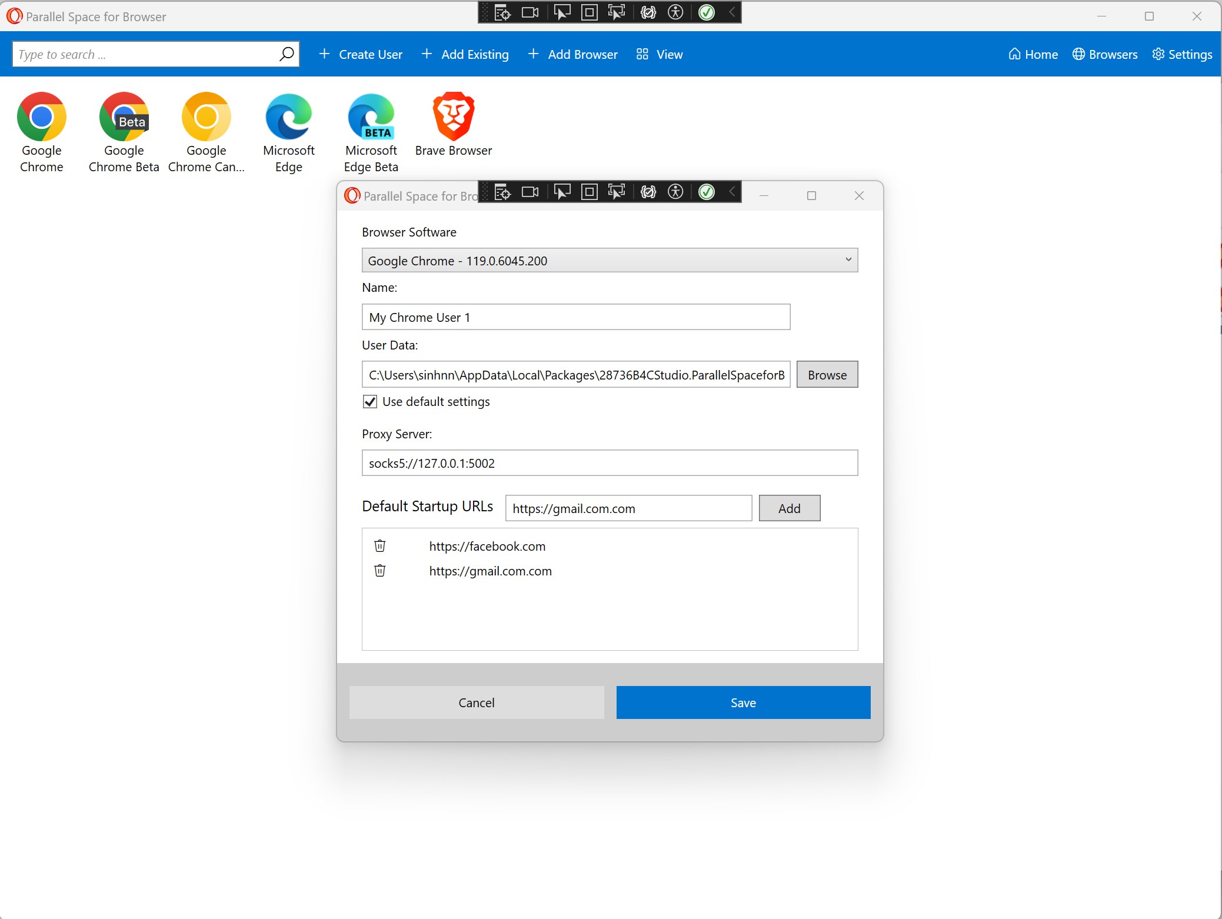Viewport: 1222px width, 919px height.
Task: Focus the Proxy Server input field
Action: click(610, 463)
